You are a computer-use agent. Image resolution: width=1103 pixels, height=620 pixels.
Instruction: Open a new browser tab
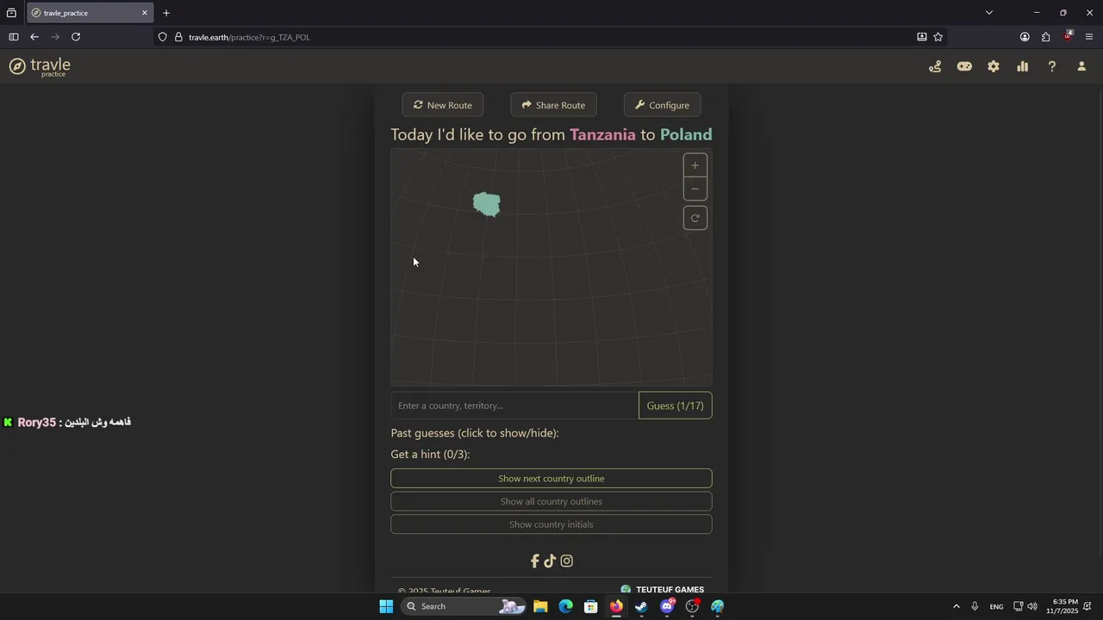[166, 13]
